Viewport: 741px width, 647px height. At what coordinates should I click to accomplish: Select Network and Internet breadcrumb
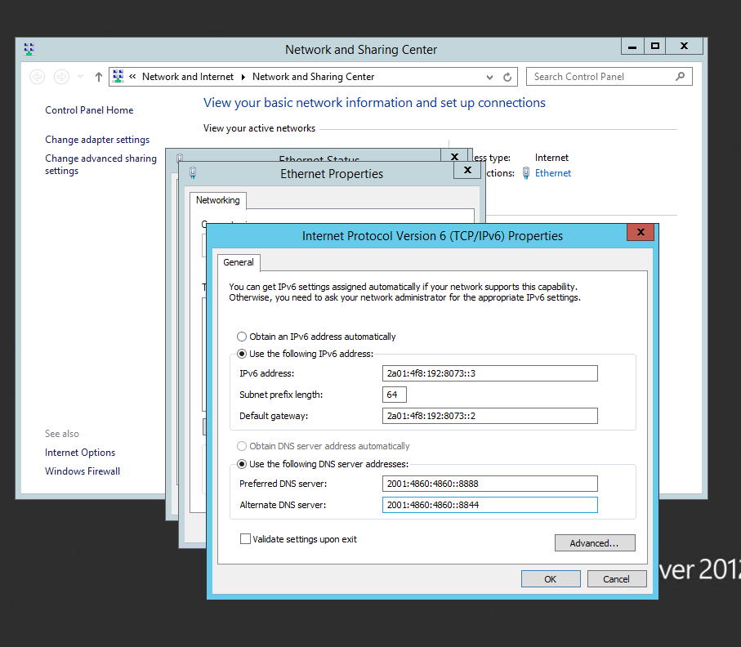click(x=188, y=77)
